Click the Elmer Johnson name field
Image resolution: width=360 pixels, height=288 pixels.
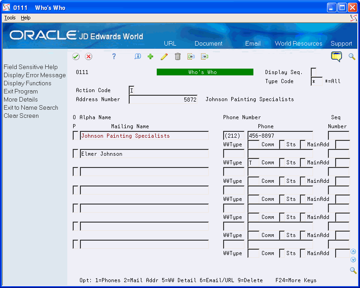(144, 154)
